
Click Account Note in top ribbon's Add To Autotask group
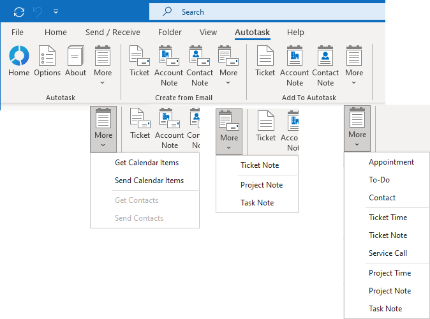click(x=295, y=66)
